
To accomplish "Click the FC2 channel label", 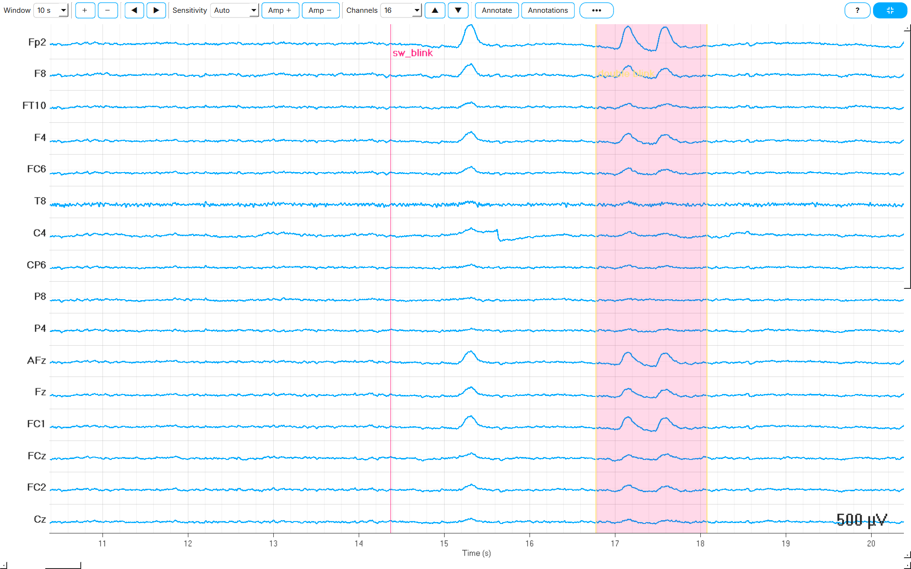I will click(37, 487).
